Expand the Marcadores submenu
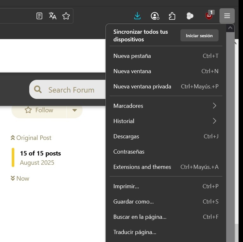243x242 pixels. [166, 106]
